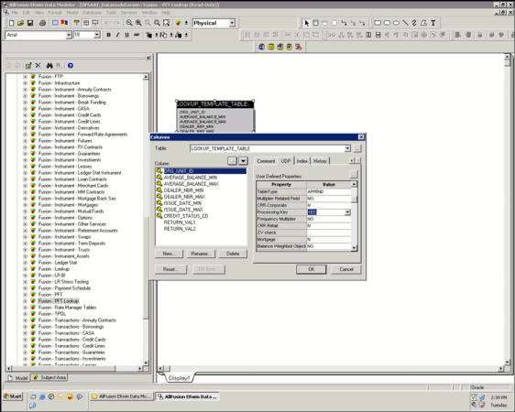Create a new model with New icon
The height and width of the screenshot is (412, 515).
(12, 23)
